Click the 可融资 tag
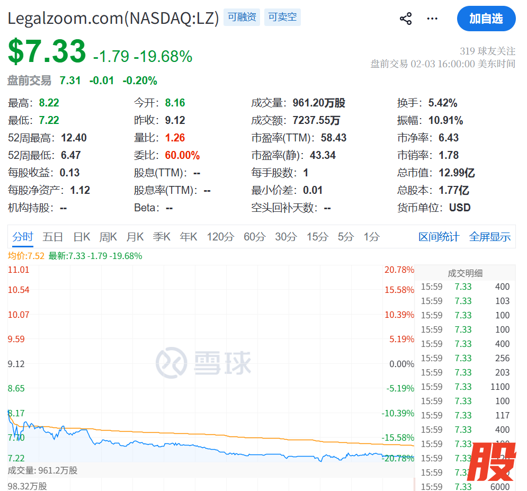527x491 pixels. [x=242, y=17]
